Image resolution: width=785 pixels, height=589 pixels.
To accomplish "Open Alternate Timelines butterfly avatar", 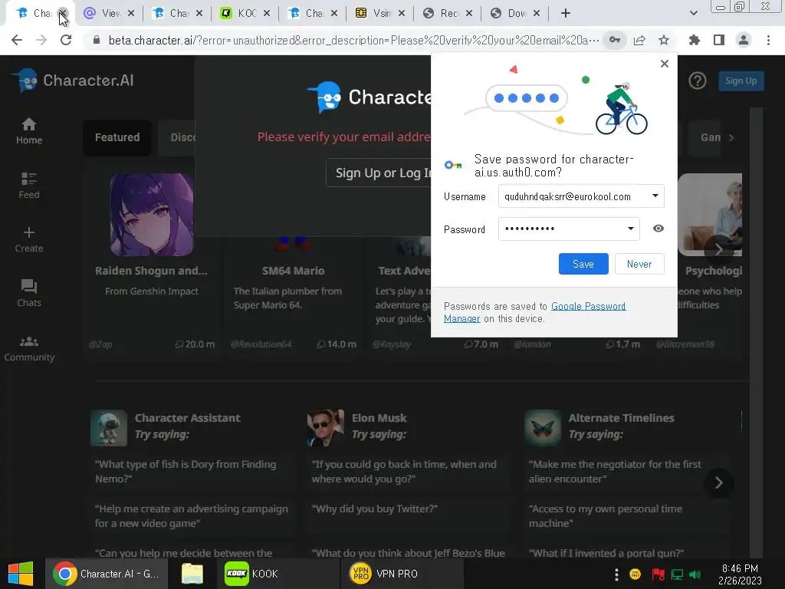I will pyautogui.click(x=543, y=428).
